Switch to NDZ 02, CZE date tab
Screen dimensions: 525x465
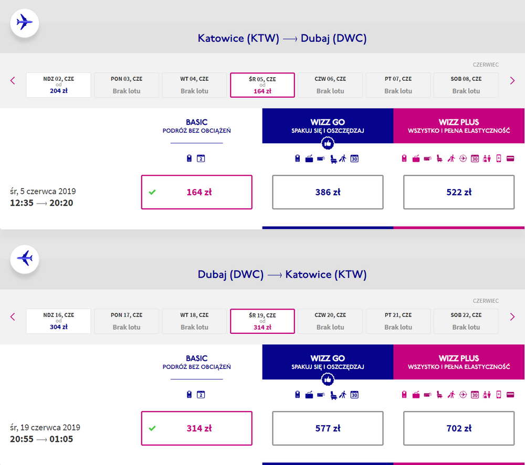coord(58,85)
